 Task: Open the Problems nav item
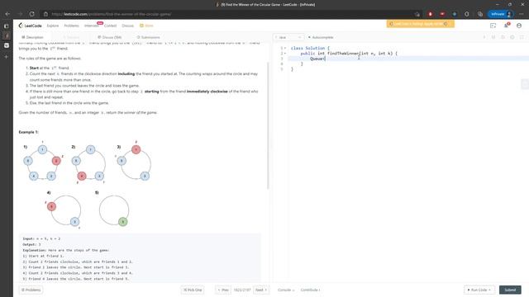pyautogui.click(x=72, y=26)
